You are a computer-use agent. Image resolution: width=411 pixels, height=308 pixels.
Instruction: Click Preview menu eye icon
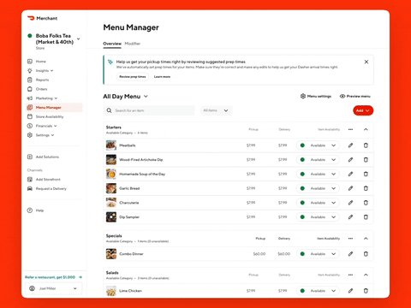coord(355,97)
